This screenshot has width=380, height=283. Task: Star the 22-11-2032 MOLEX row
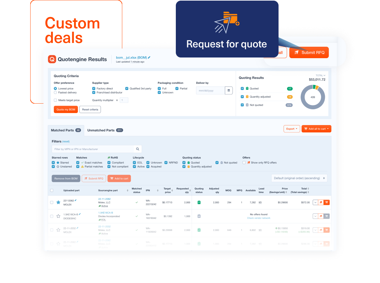(58, 230)
